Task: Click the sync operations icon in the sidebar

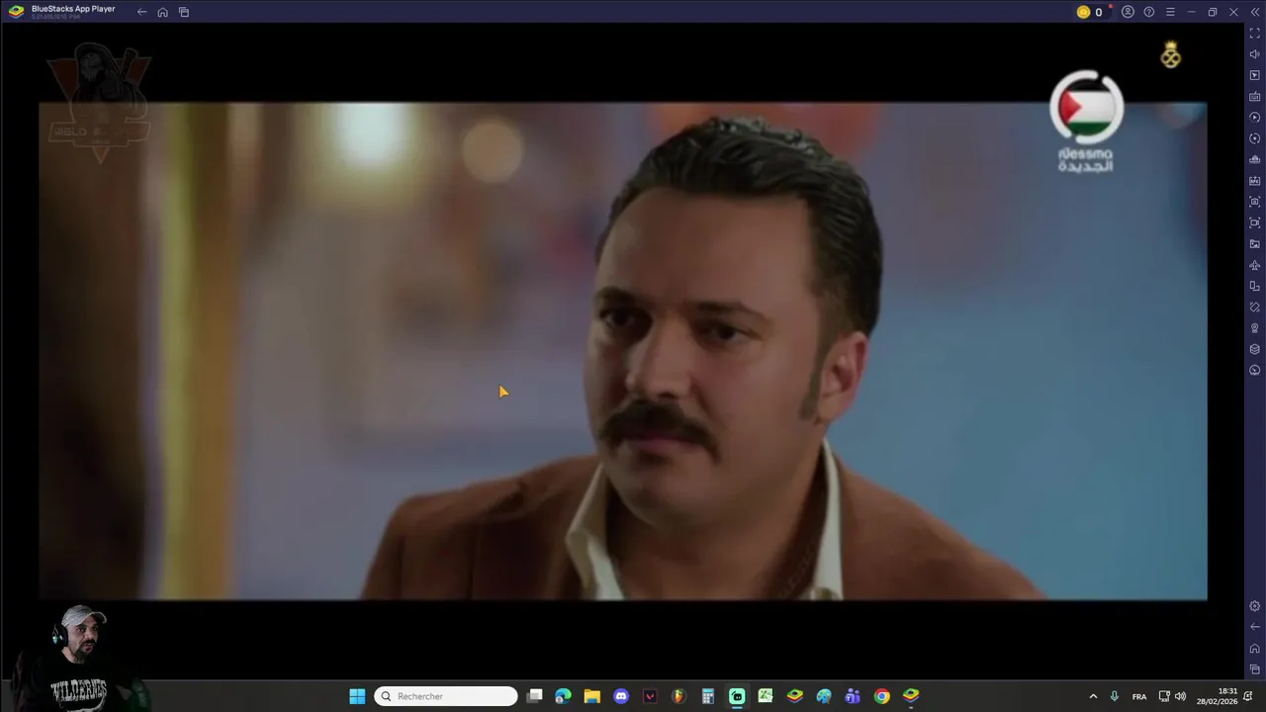Action: pyautogui.click(x=1255, y=138)
